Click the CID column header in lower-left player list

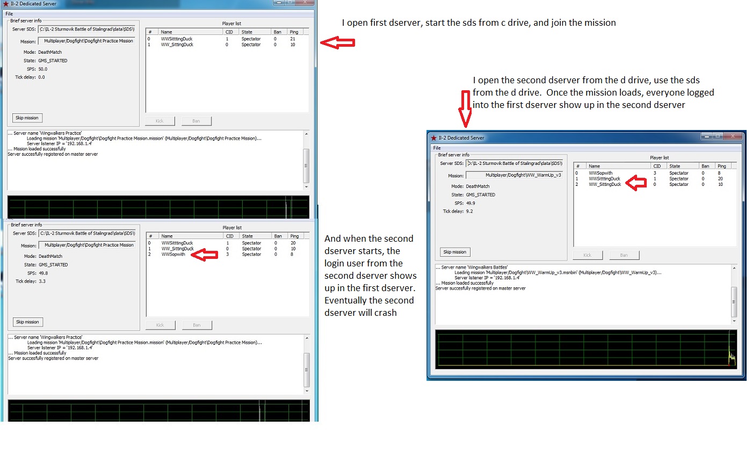[231, 236]
